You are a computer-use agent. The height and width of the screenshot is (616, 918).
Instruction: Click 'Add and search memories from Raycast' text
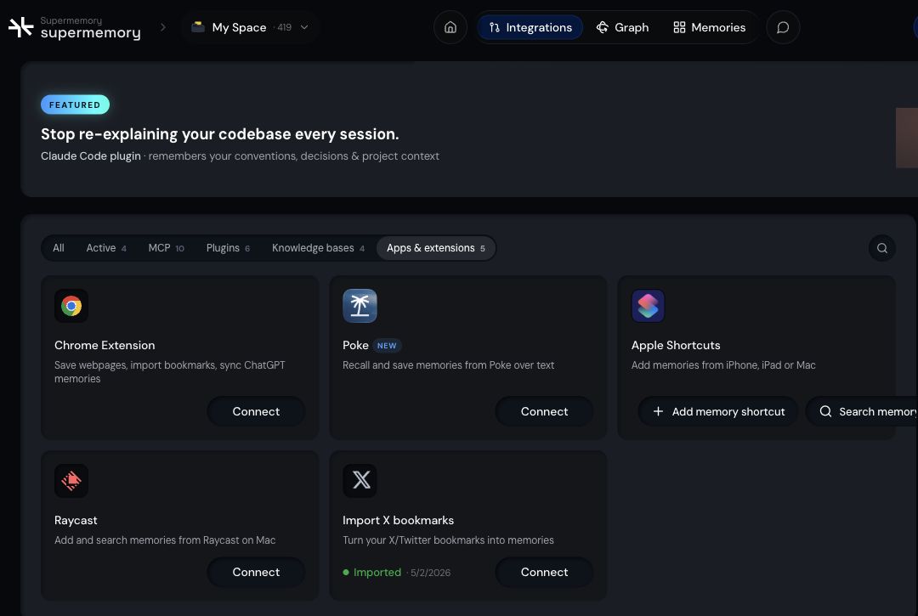tap(165, 540)
